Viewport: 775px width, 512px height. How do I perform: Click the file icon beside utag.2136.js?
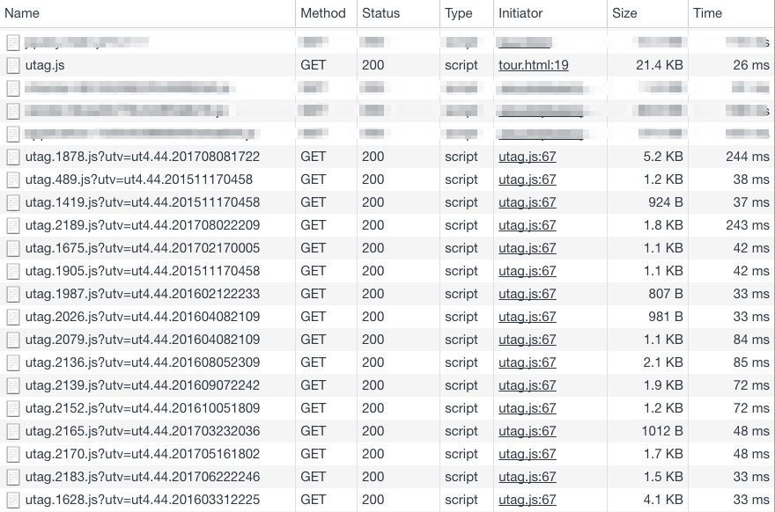(12, 362)
